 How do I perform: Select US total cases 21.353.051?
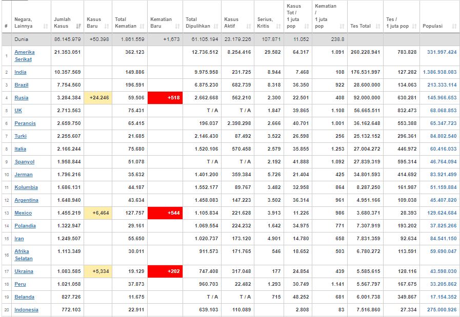pyautogui.click(x=68, y=52)
